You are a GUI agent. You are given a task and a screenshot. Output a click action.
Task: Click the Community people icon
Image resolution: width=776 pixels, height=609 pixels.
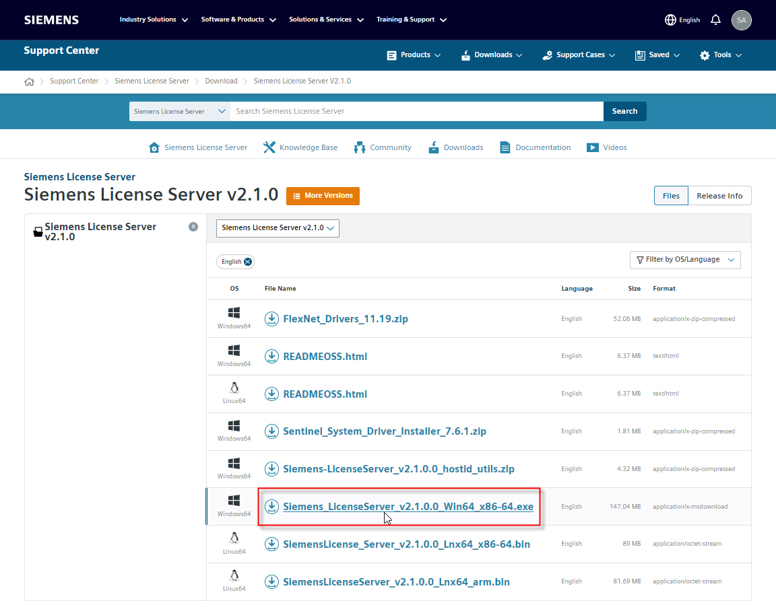pos(359,147)
